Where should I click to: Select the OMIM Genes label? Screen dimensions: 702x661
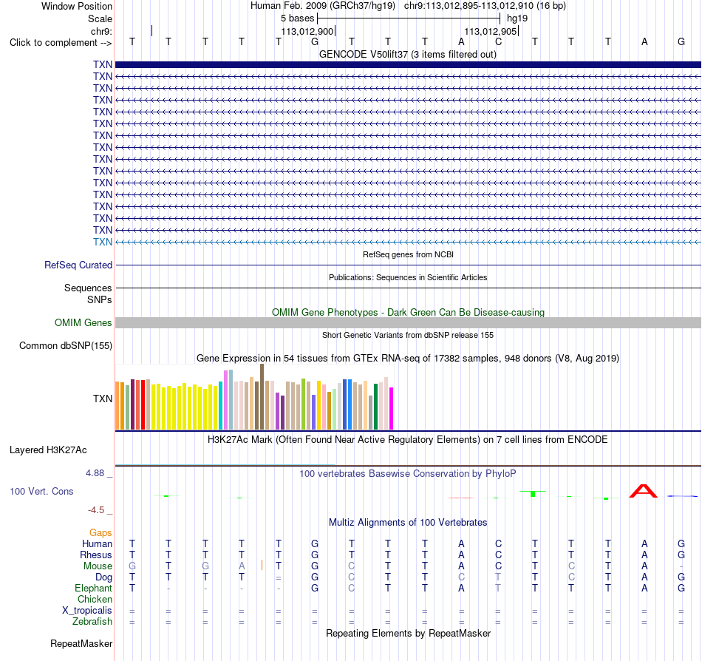[x=83, y=322]
